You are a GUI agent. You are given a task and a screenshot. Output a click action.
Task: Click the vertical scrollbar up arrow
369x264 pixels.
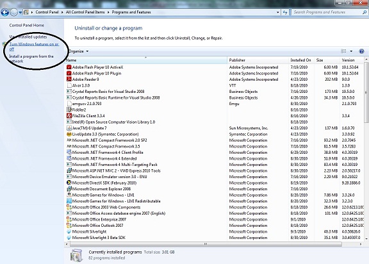pyautogui.click(x=366, y=60)
